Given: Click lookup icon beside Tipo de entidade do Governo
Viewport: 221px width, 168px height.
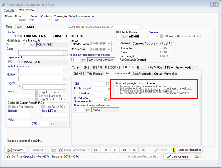Looking at the screenshot, I should pyautogui.click(x=88, y=110).
